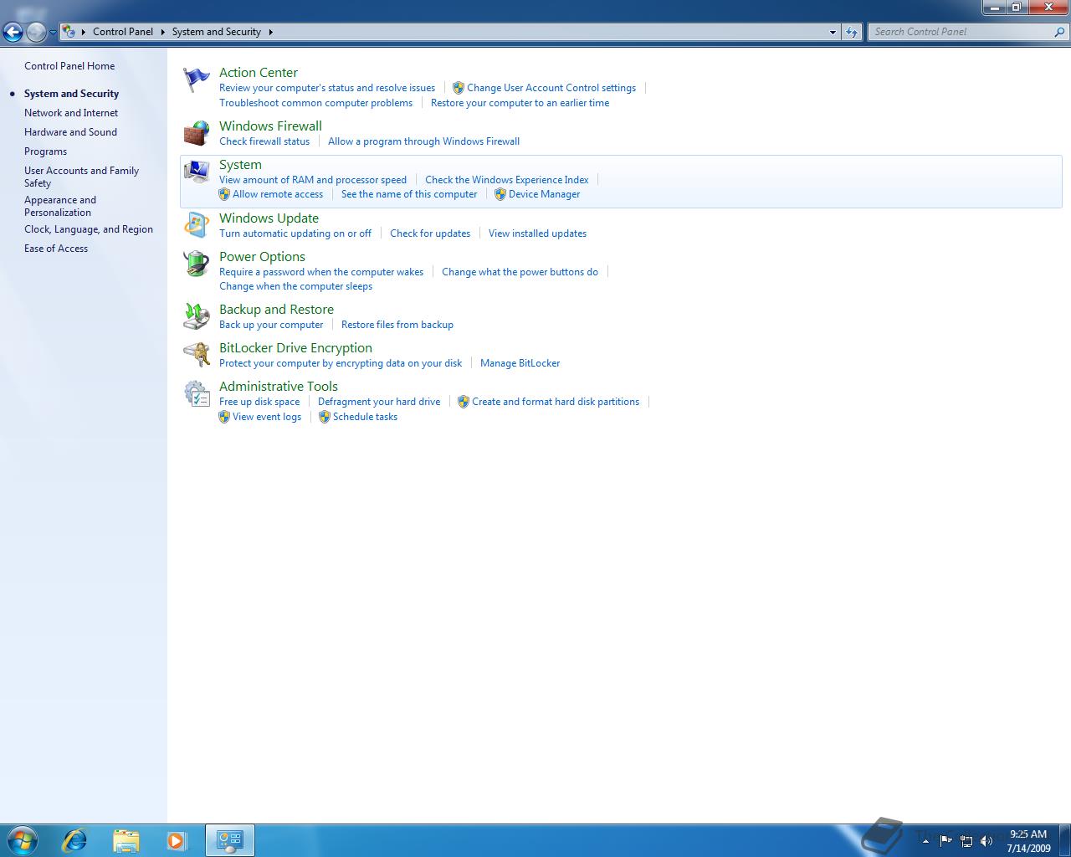The width and height of the screenshot is (1071, 857).
Task: Click the Control Panel breadcrumb
Action: click(x=123, y=32)
